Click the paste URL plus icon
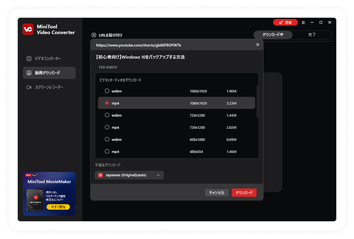The image size is (354, 239). (94, 35)
